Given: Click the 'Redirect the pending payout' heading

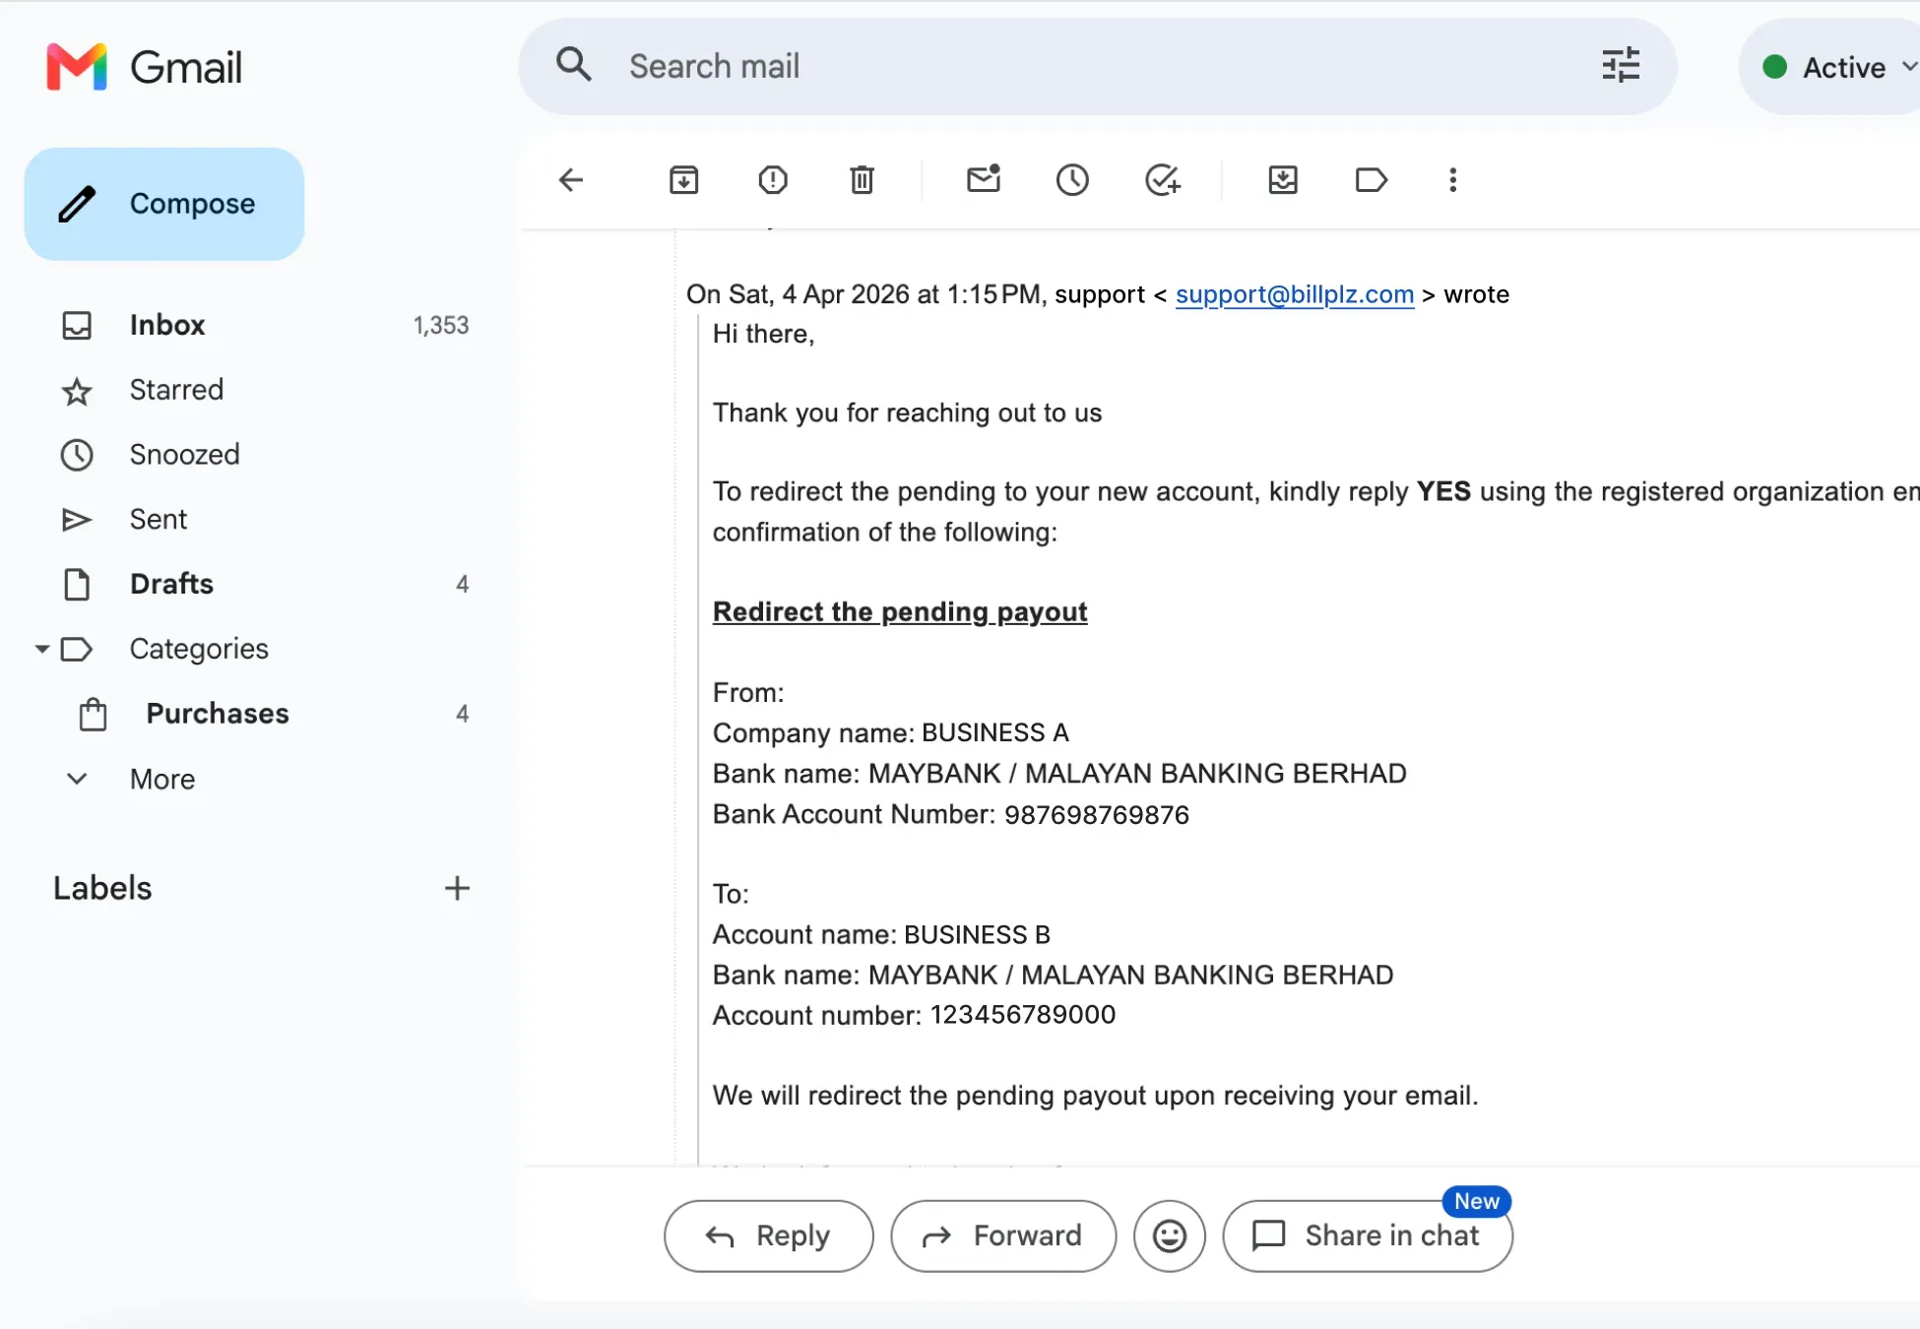Looking at the screenshot, I should point(900,612).
